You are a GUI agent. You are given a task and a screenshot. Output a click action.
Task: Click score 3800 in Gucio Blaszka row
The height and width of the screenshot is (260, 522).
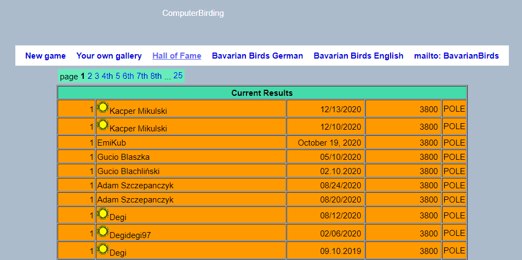click(429, 157)
